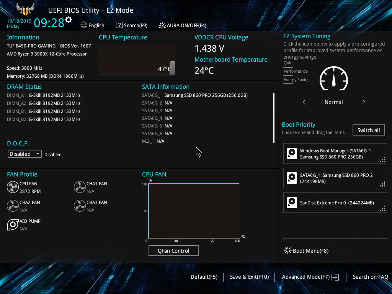
Task: Click SATA6G_1 Samsung SSD boot disk icon
Action: point(292,178)
